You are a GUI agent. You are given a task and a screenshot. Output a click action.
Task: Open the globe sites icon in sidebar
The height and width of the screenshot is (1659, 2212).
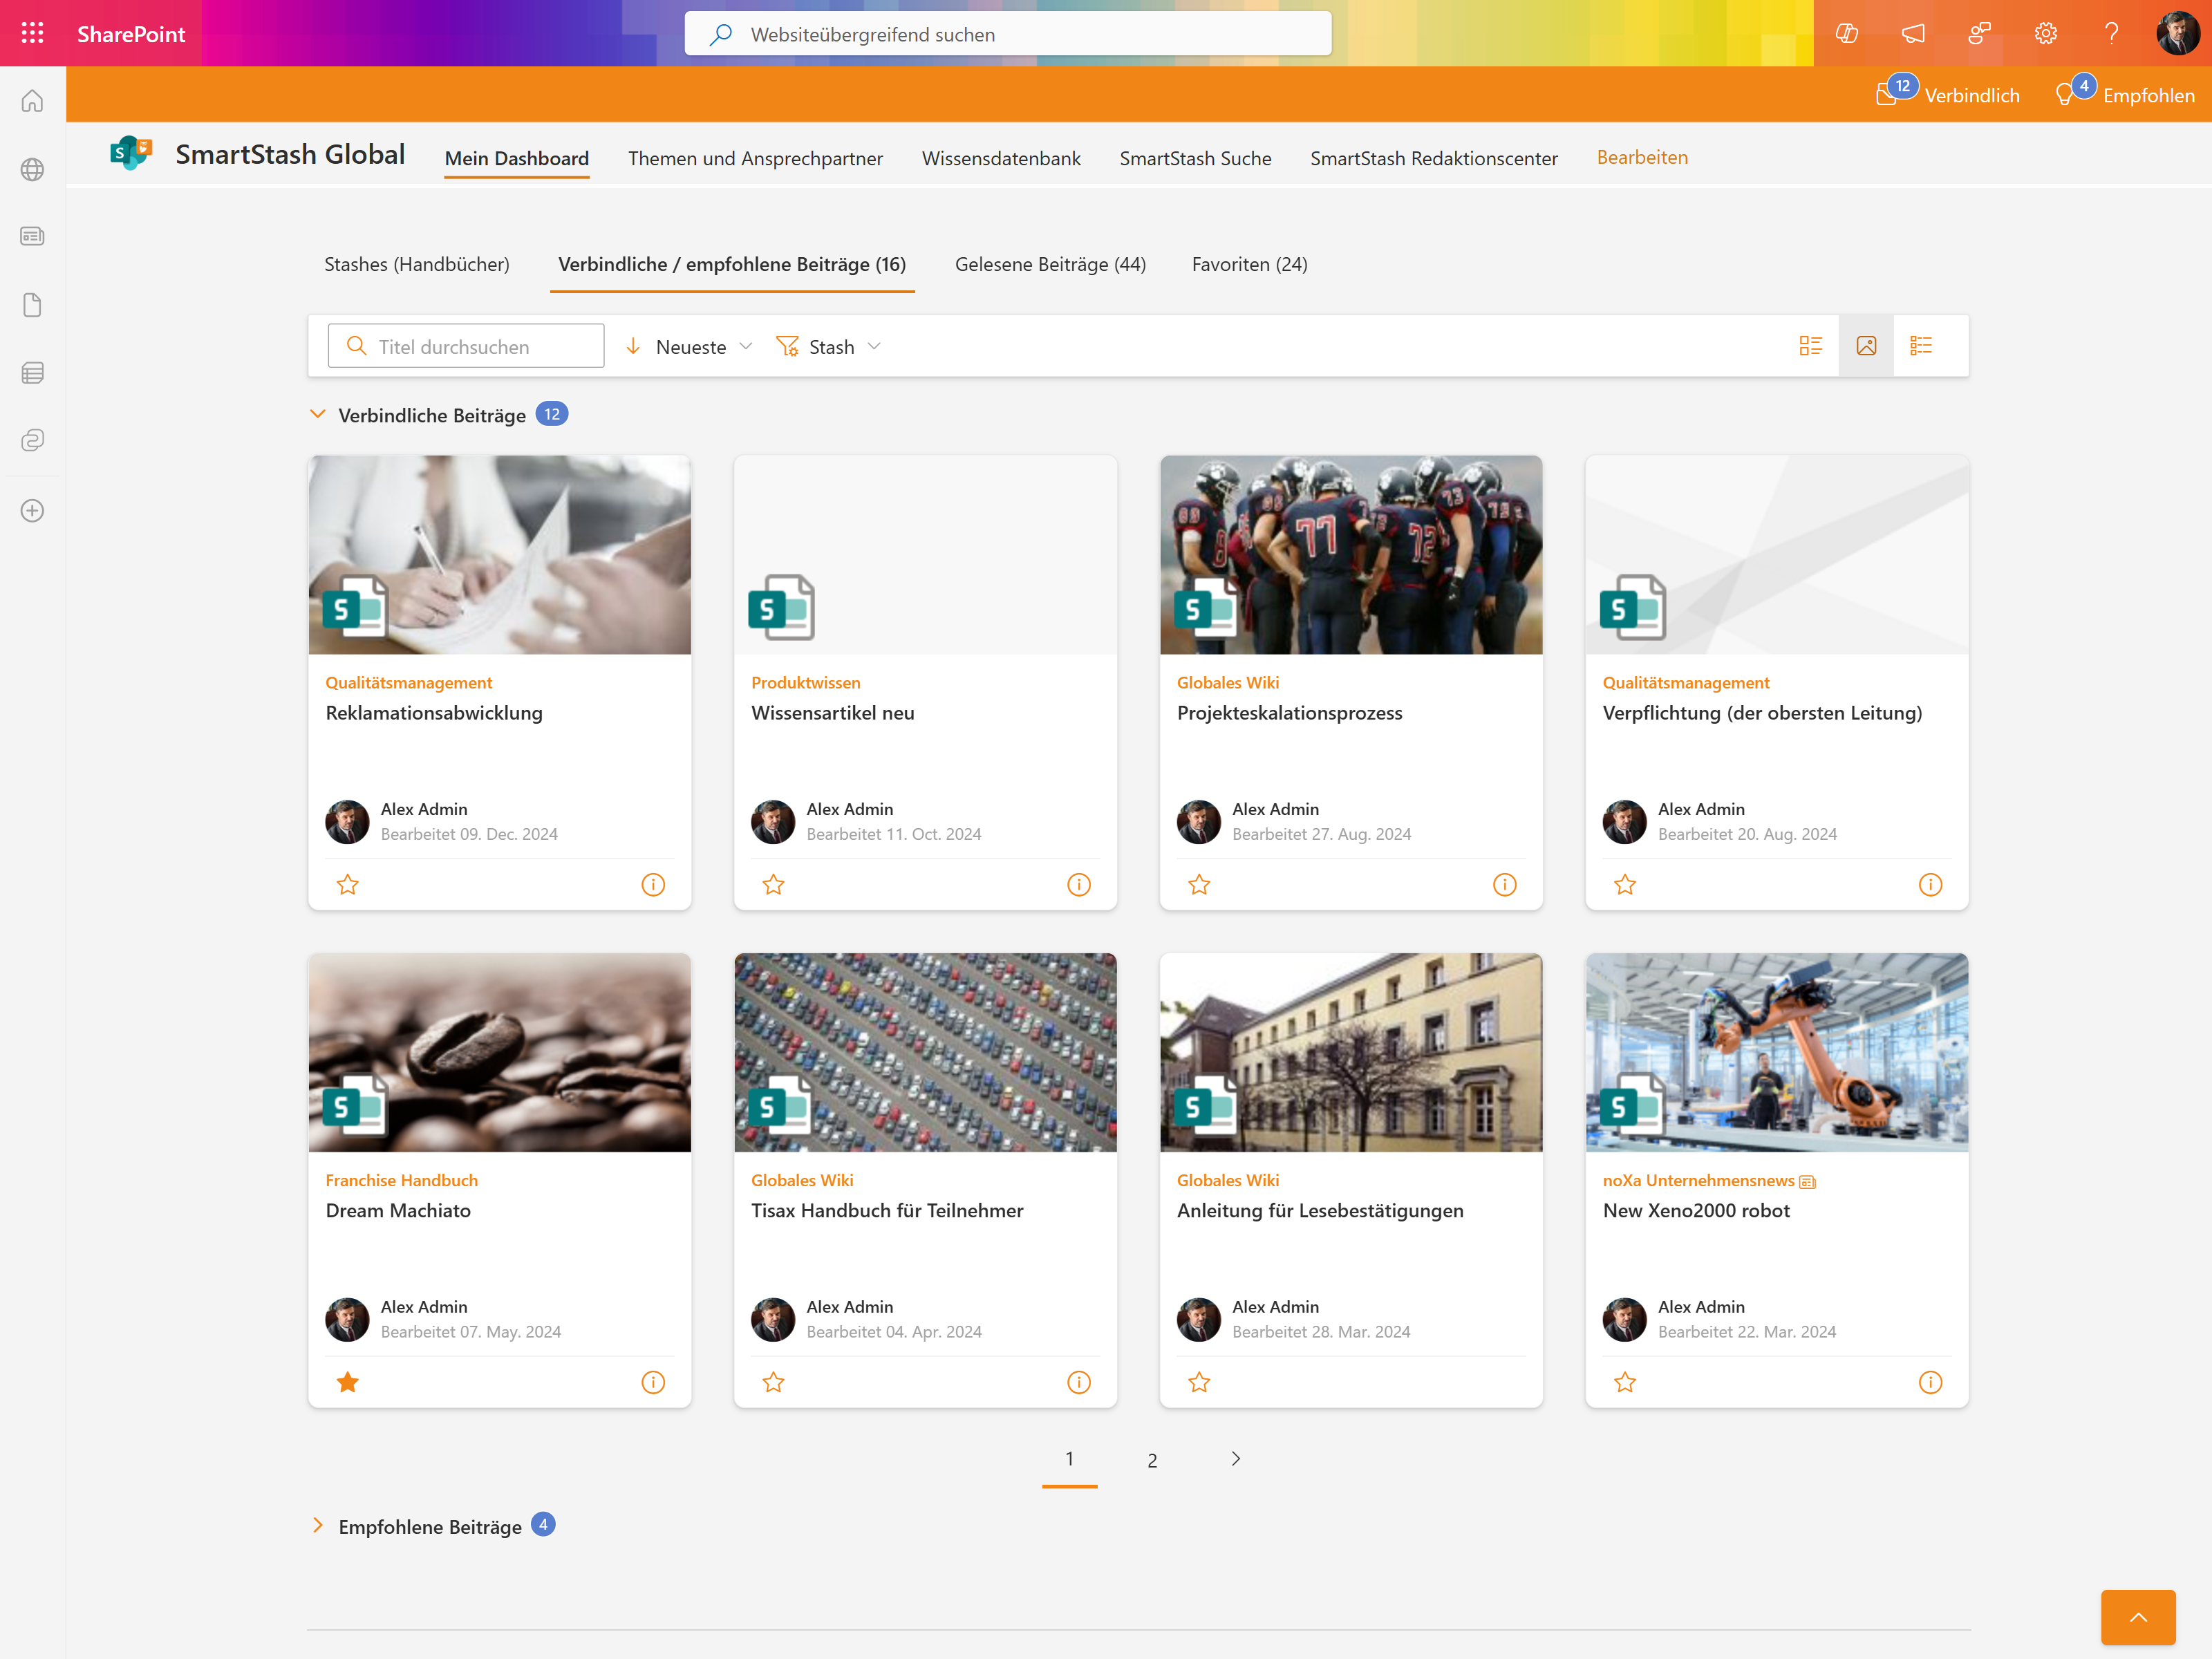click(33, 169)
